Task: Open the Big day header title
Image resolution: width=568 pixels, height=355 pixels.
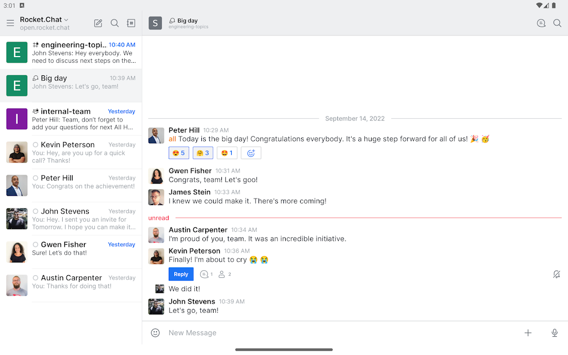Action: click(x=187, y=21)
